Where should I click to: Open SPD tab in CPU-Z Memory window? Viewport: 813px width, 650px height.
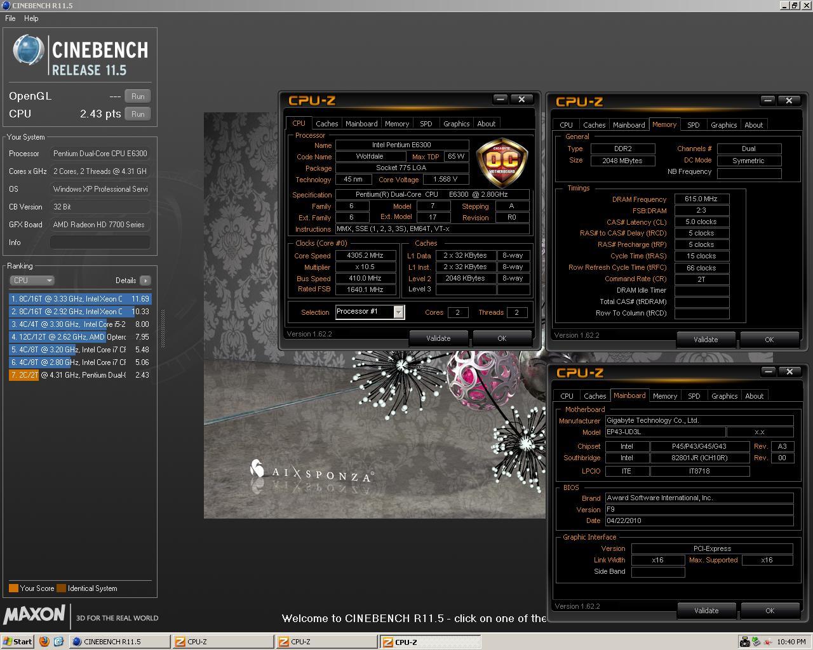pos(694,125)
